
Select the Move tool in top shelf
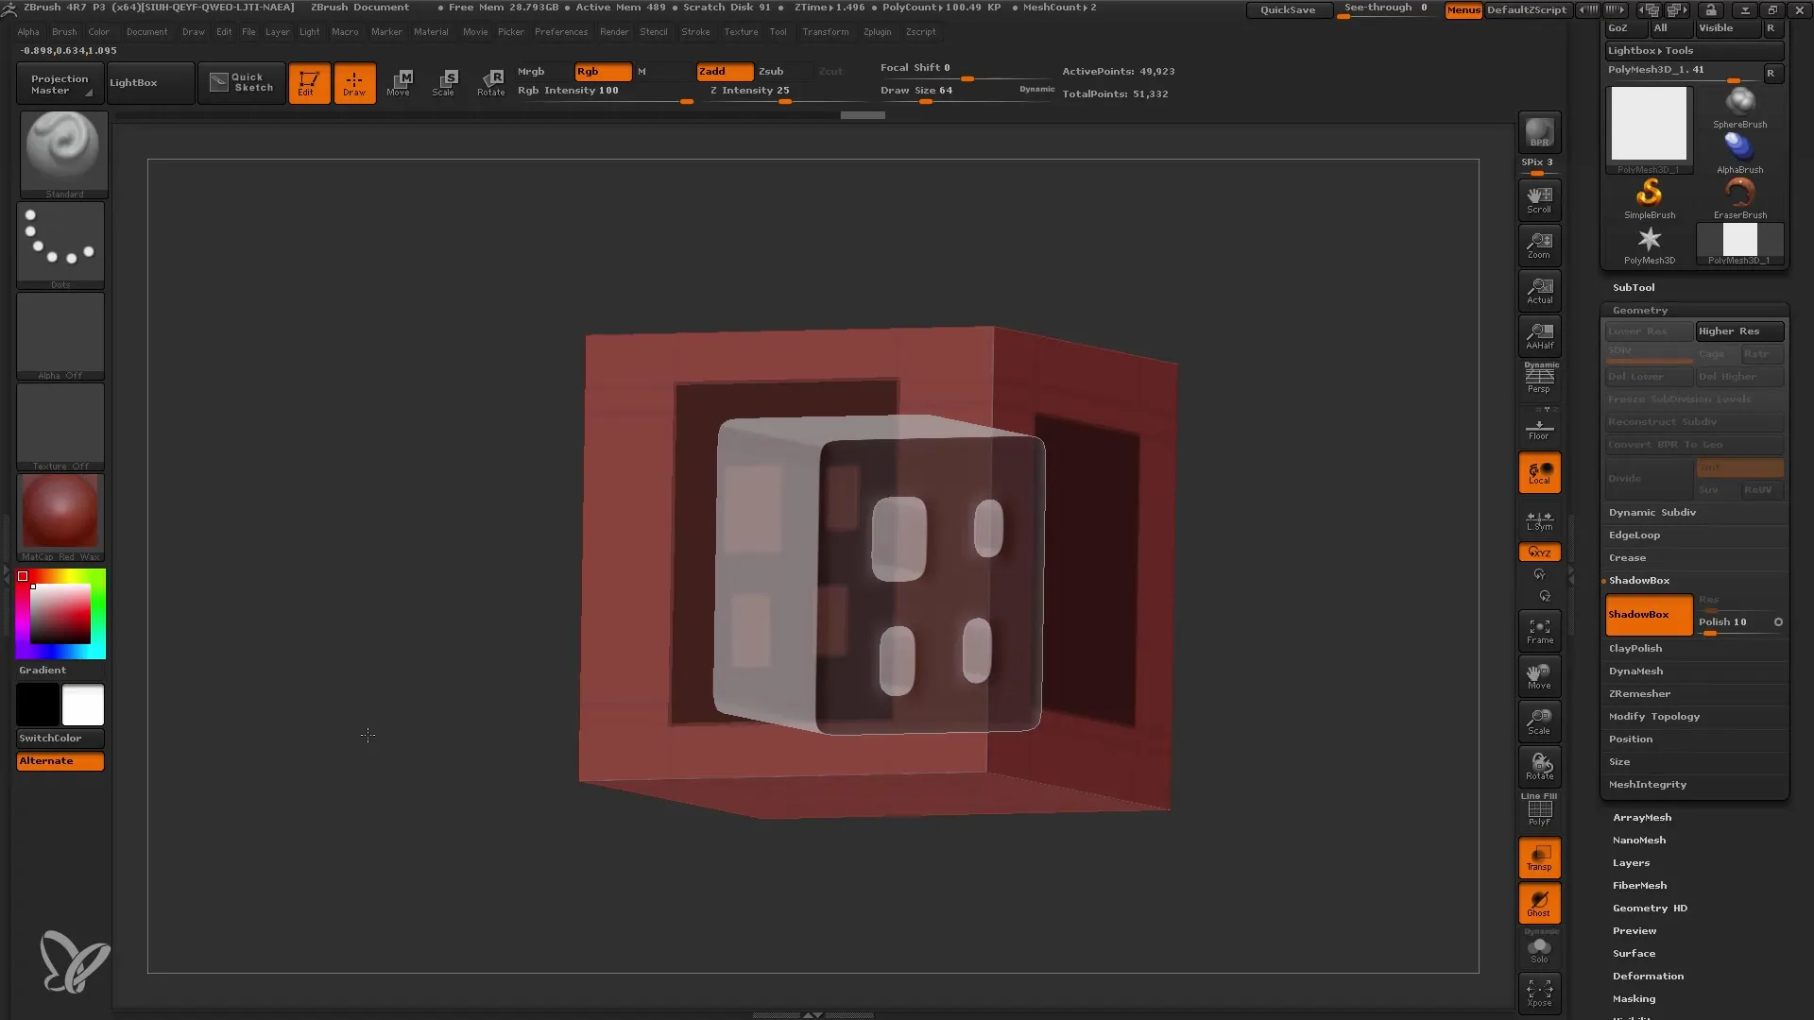click(x=400, y=83)
